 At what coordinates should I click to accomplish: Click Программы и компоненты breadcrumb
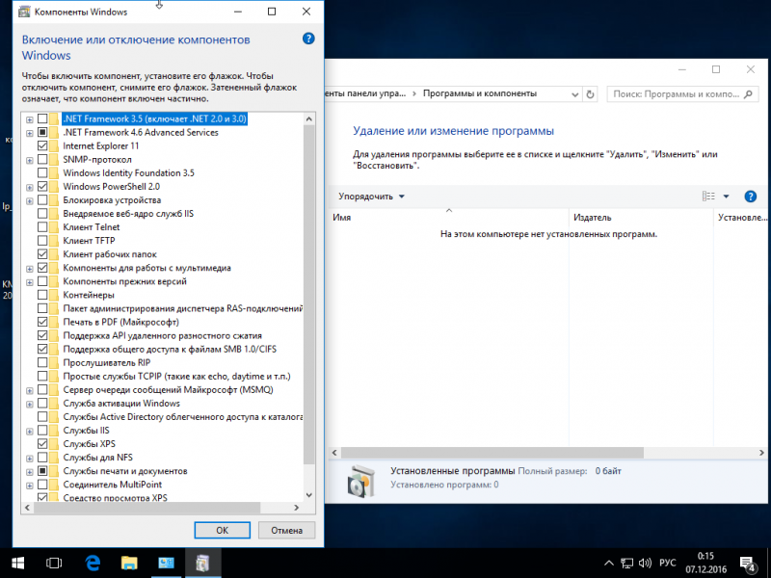click(x=480, y=93)
